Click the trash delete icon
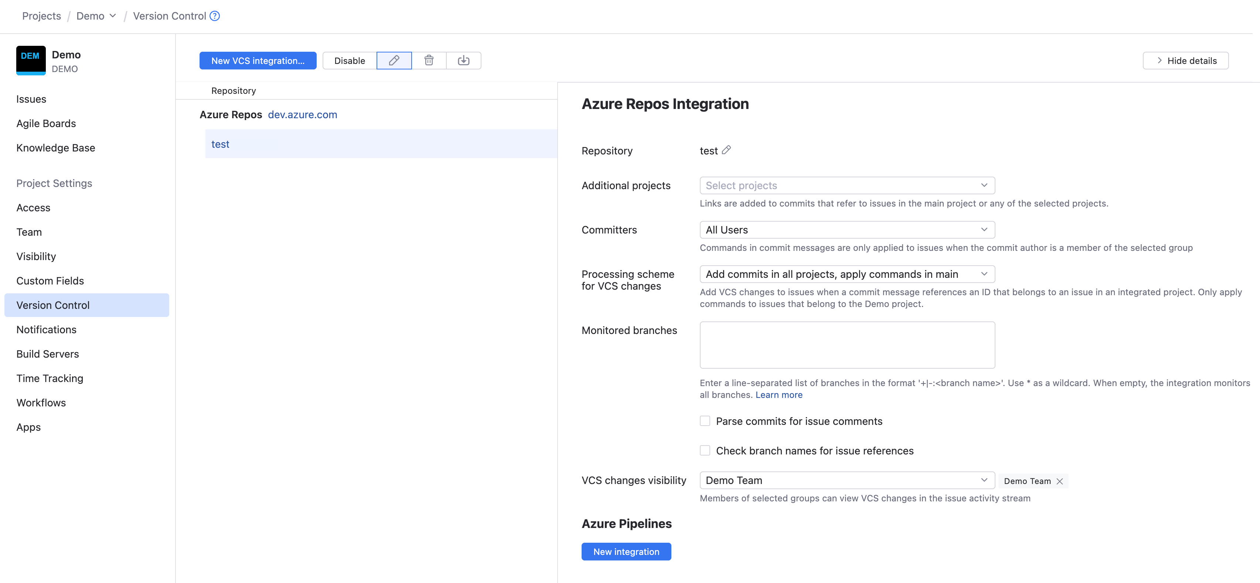 (429, 61)
